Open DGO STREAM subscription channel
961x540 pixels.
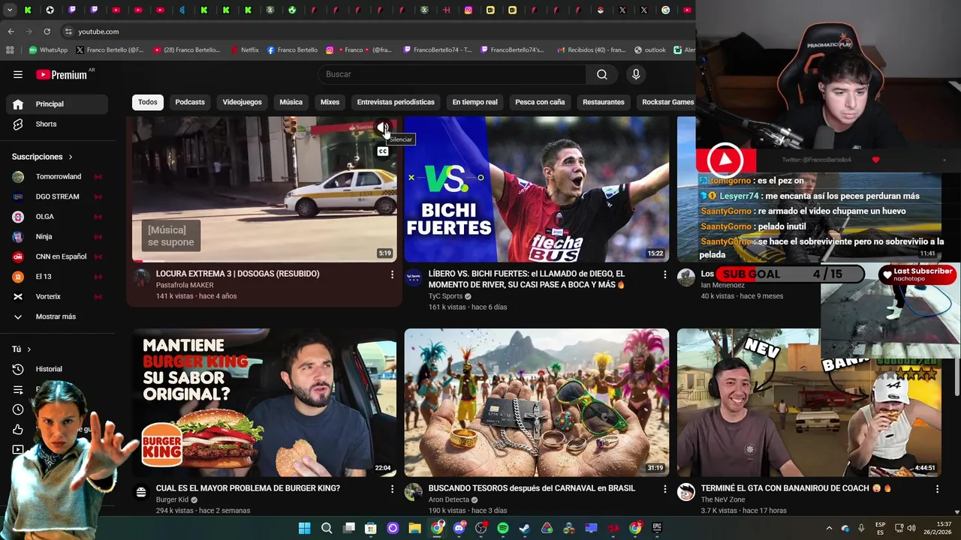[57, 196]
